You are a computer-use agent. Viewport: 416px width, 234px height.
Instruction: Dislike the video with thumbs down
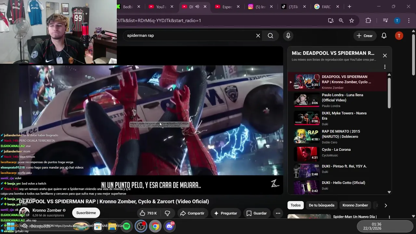[x=168, y=213]
